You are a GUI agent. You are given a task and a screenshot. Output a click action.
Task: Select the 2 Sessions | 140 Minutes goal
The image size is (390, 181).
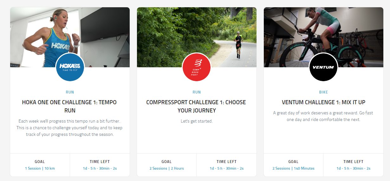tap(293, 168)
